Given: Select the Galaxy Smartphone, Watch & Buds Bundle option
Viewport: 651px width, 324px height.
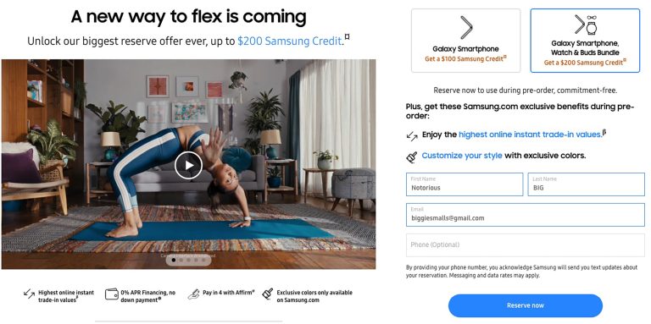Looking at the screenshot, I should (x=585, y=41).
